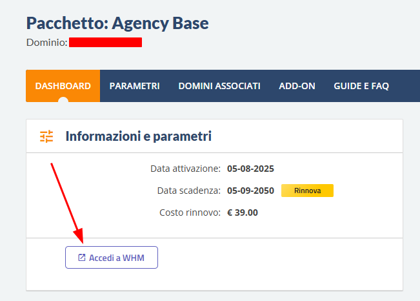Click the Informazioni e parametri section title
This screenshot has width=420, height=301.
[x=138, y=136]
